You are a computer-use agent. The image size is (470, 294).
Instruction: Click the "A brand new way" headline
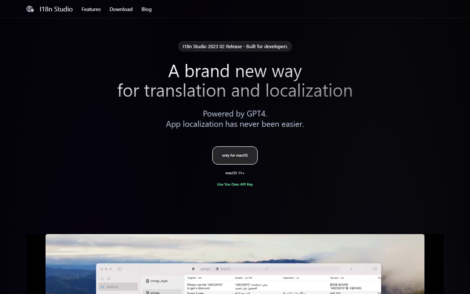235,71
